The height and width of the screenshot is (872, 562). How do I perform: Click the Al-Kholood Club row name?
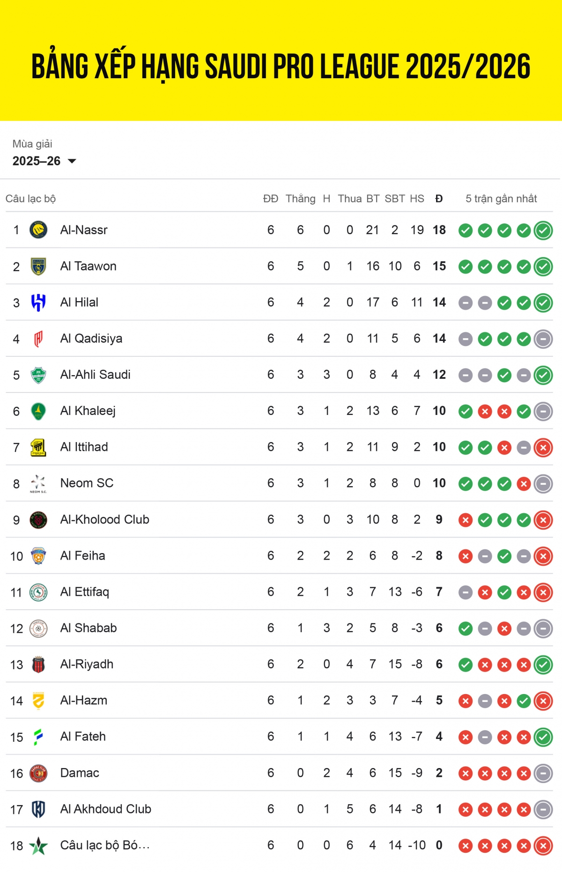pos(104,519)
